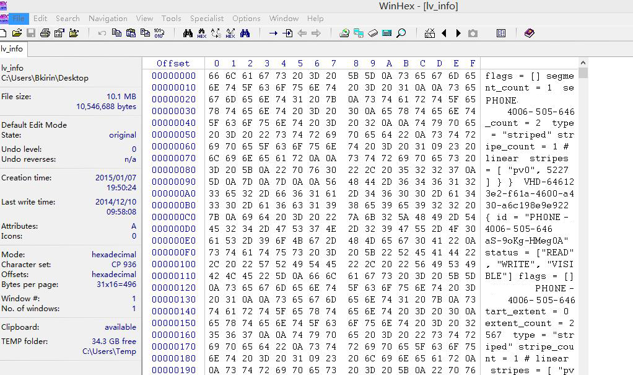Viewport: 633px width, 375px height.
Task: Click offset row 000000A0
Action: coord(173,193)
